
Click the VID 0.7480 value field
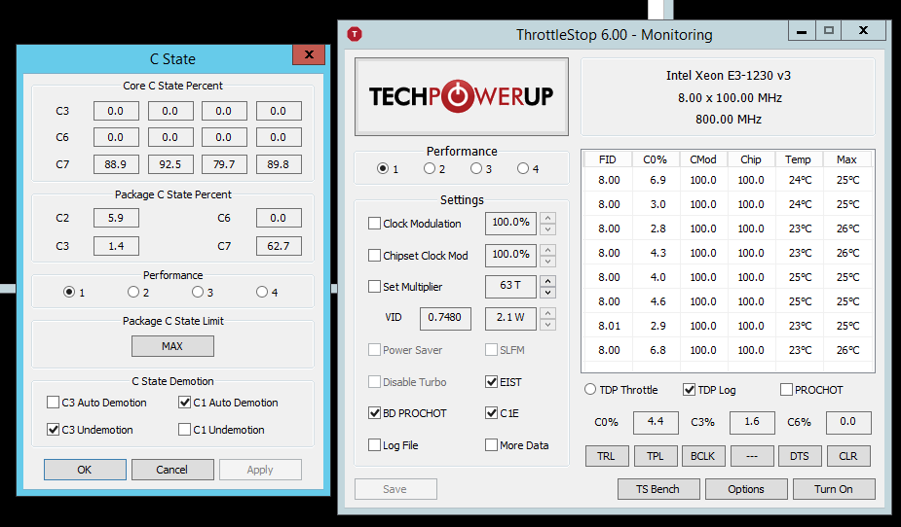coord(445,318)
